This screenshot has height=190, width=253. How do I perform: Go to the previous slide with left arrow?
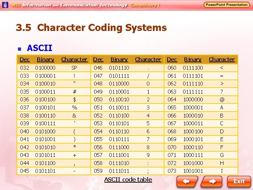[x=187, y=182]
